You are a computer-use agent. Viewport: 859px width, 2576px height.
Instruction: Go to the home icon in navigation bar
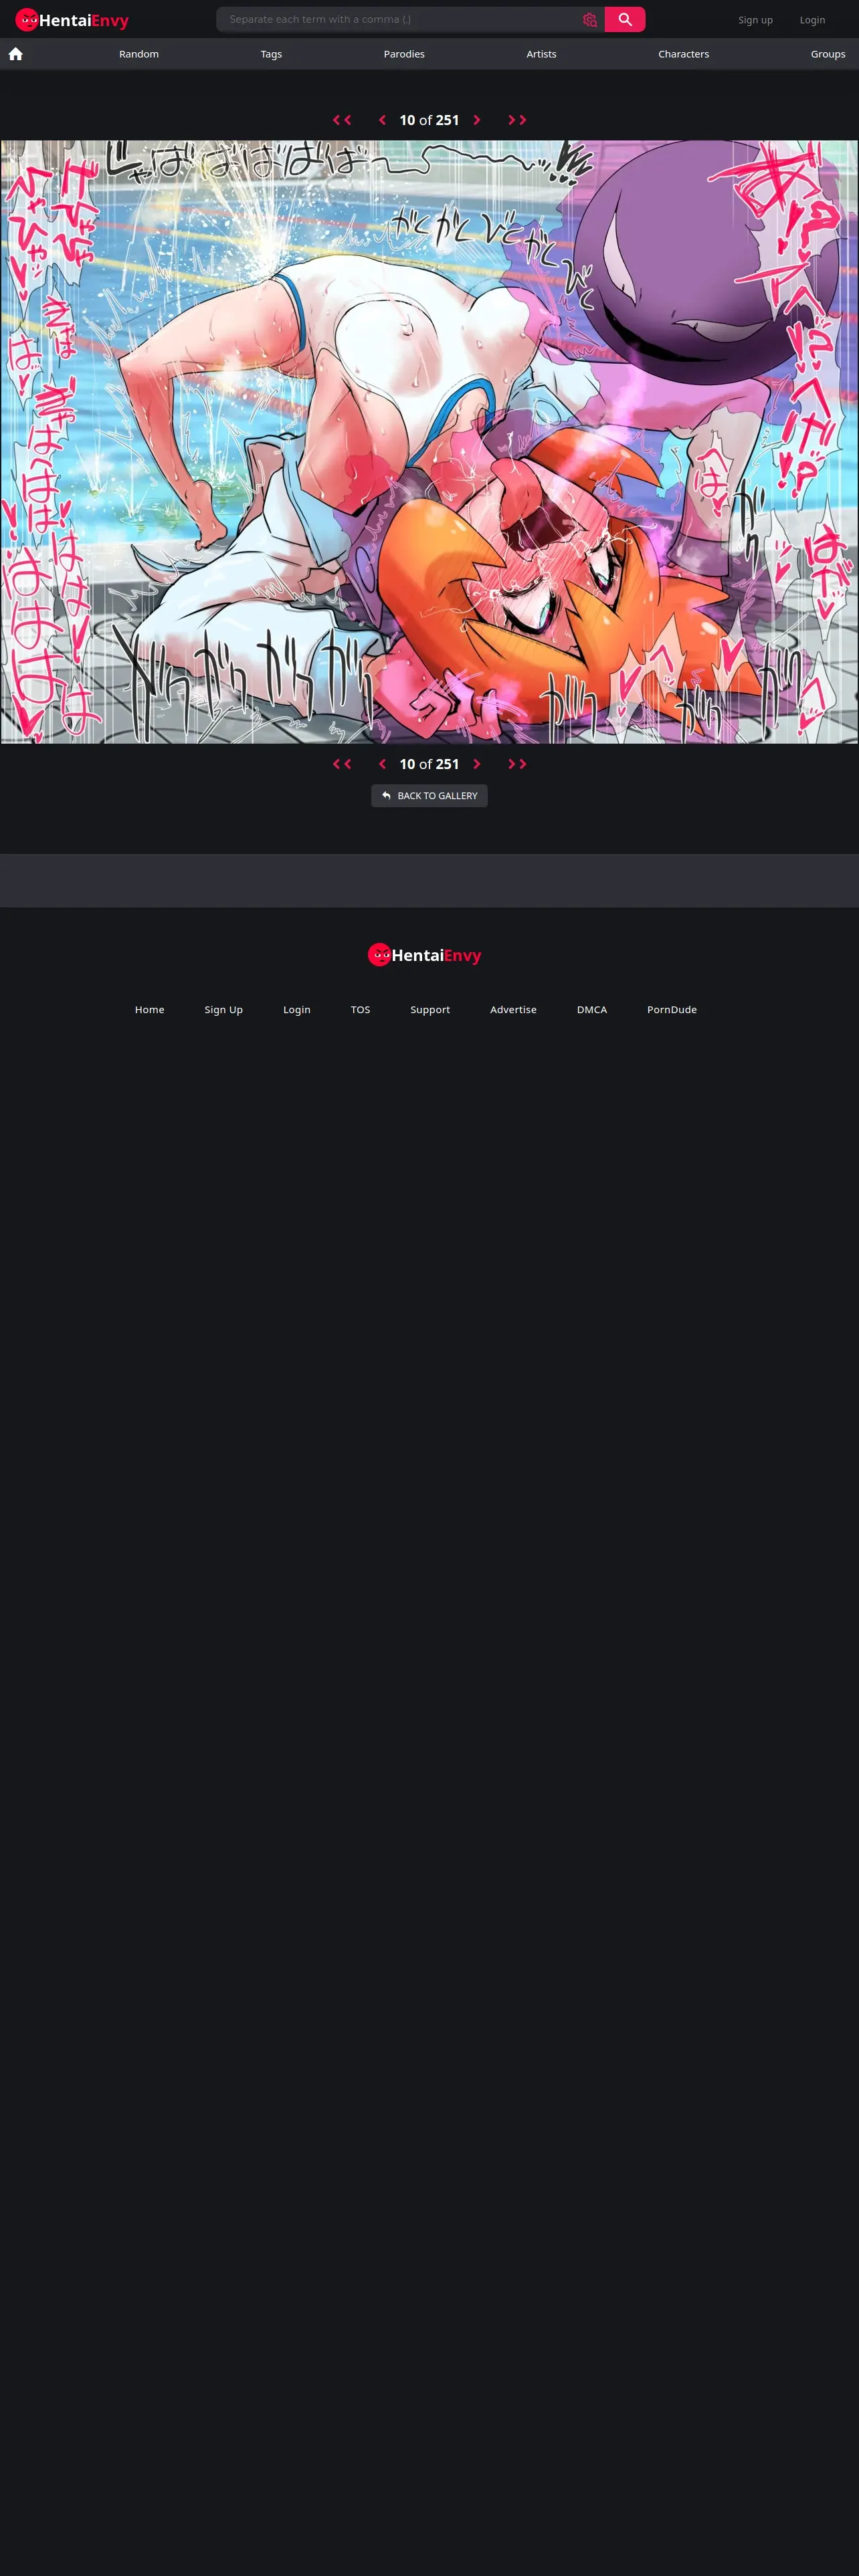(x=16, y=54)
